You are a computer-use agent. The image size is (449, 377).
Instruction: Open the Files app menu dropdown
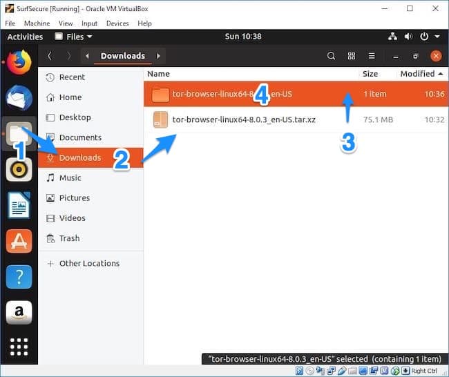coord(74,37)
